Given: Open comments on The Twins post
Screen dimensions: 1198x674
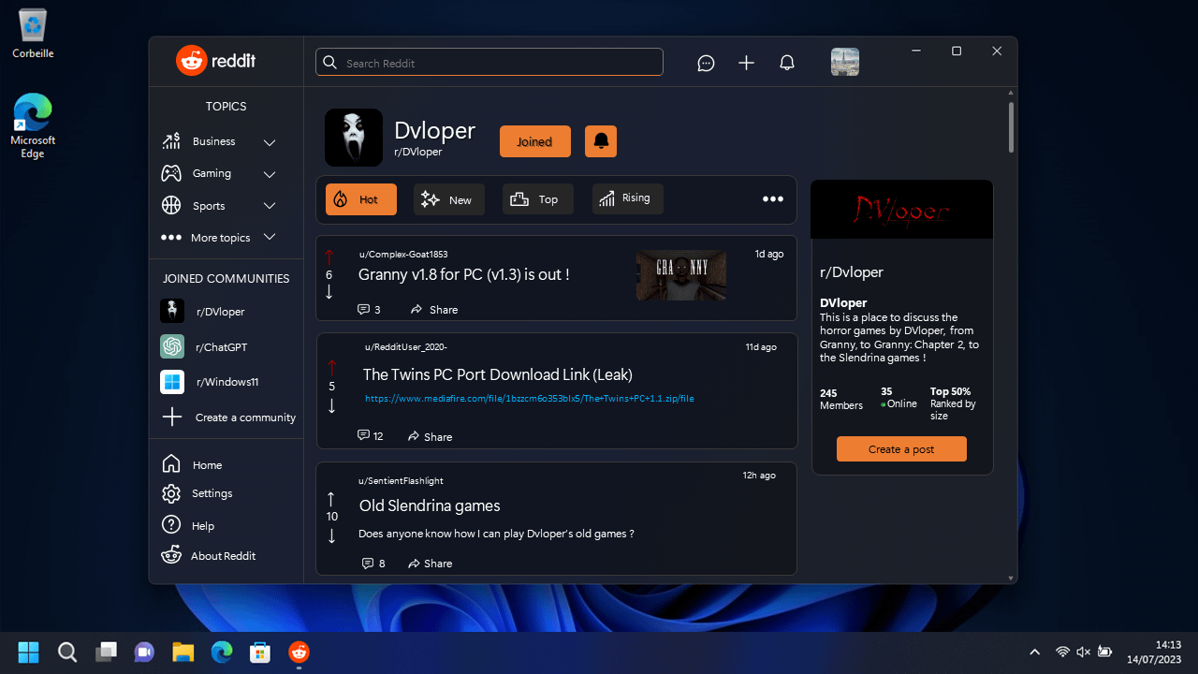Looking at the screenshot, I should click(371, 436).
